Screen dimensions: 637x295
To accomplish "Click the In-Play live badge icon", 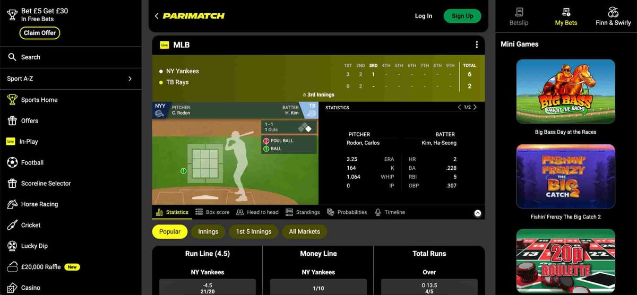I will pos(11,142).
